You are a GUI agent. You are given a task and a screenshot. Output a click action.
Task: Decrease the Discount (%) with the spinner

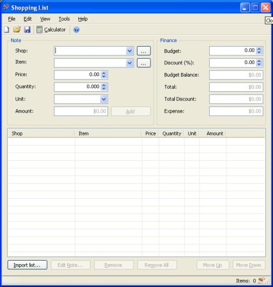tap(259, 64)
